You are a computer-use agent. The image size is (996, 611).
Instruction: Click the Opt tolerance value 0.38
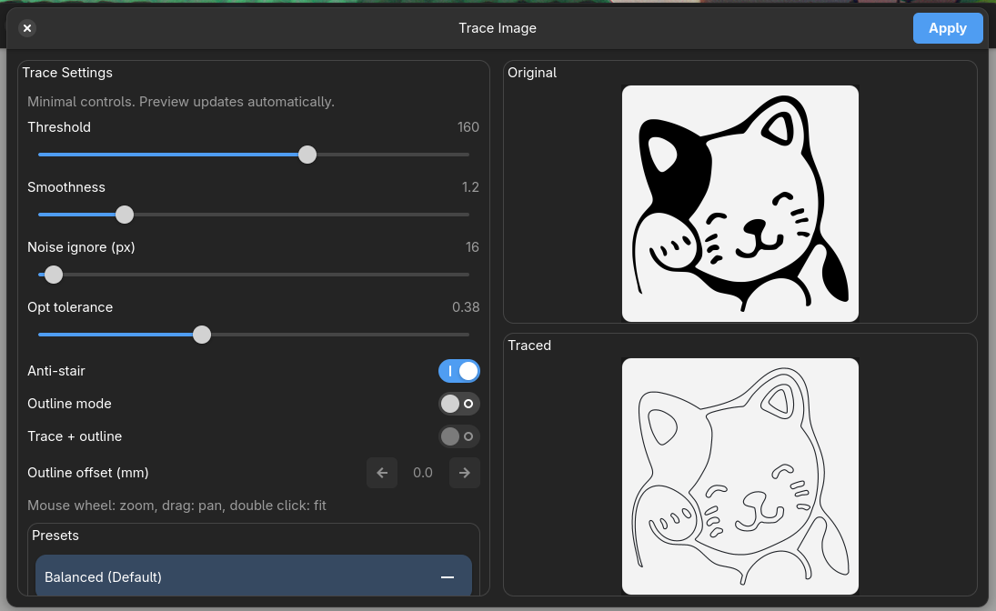[x=466, y=307]
